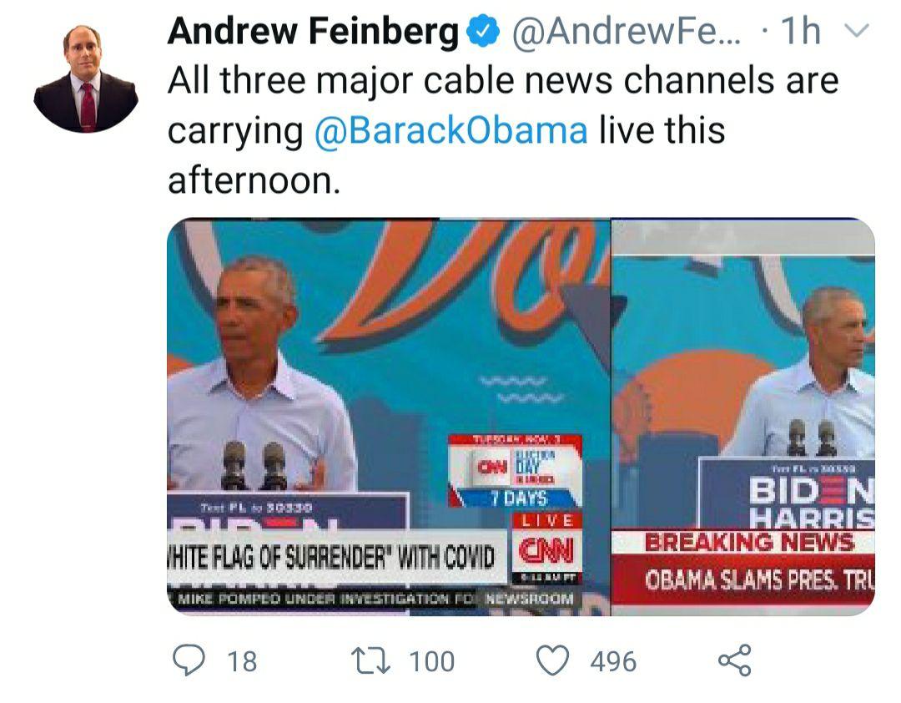The height and width of the screenshot is (703, 901).
Task: Click the retweet count 100
Action: point(431,662)
